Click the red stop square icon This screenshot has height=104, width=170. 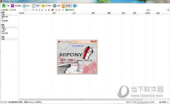(x=49, y=10)
